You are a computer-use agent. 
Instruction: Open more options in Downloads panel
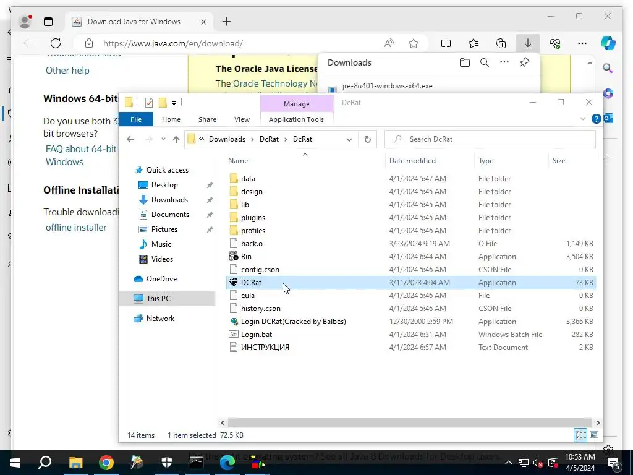coord(504,62)
